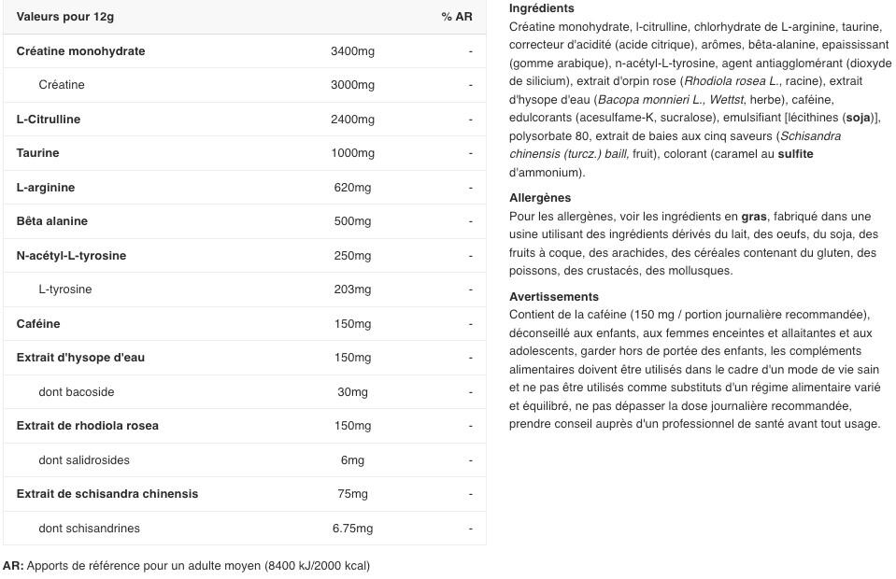
Task: Select the 'N-acétyl-L-tyrosine' row label
Action: [71, 256]
